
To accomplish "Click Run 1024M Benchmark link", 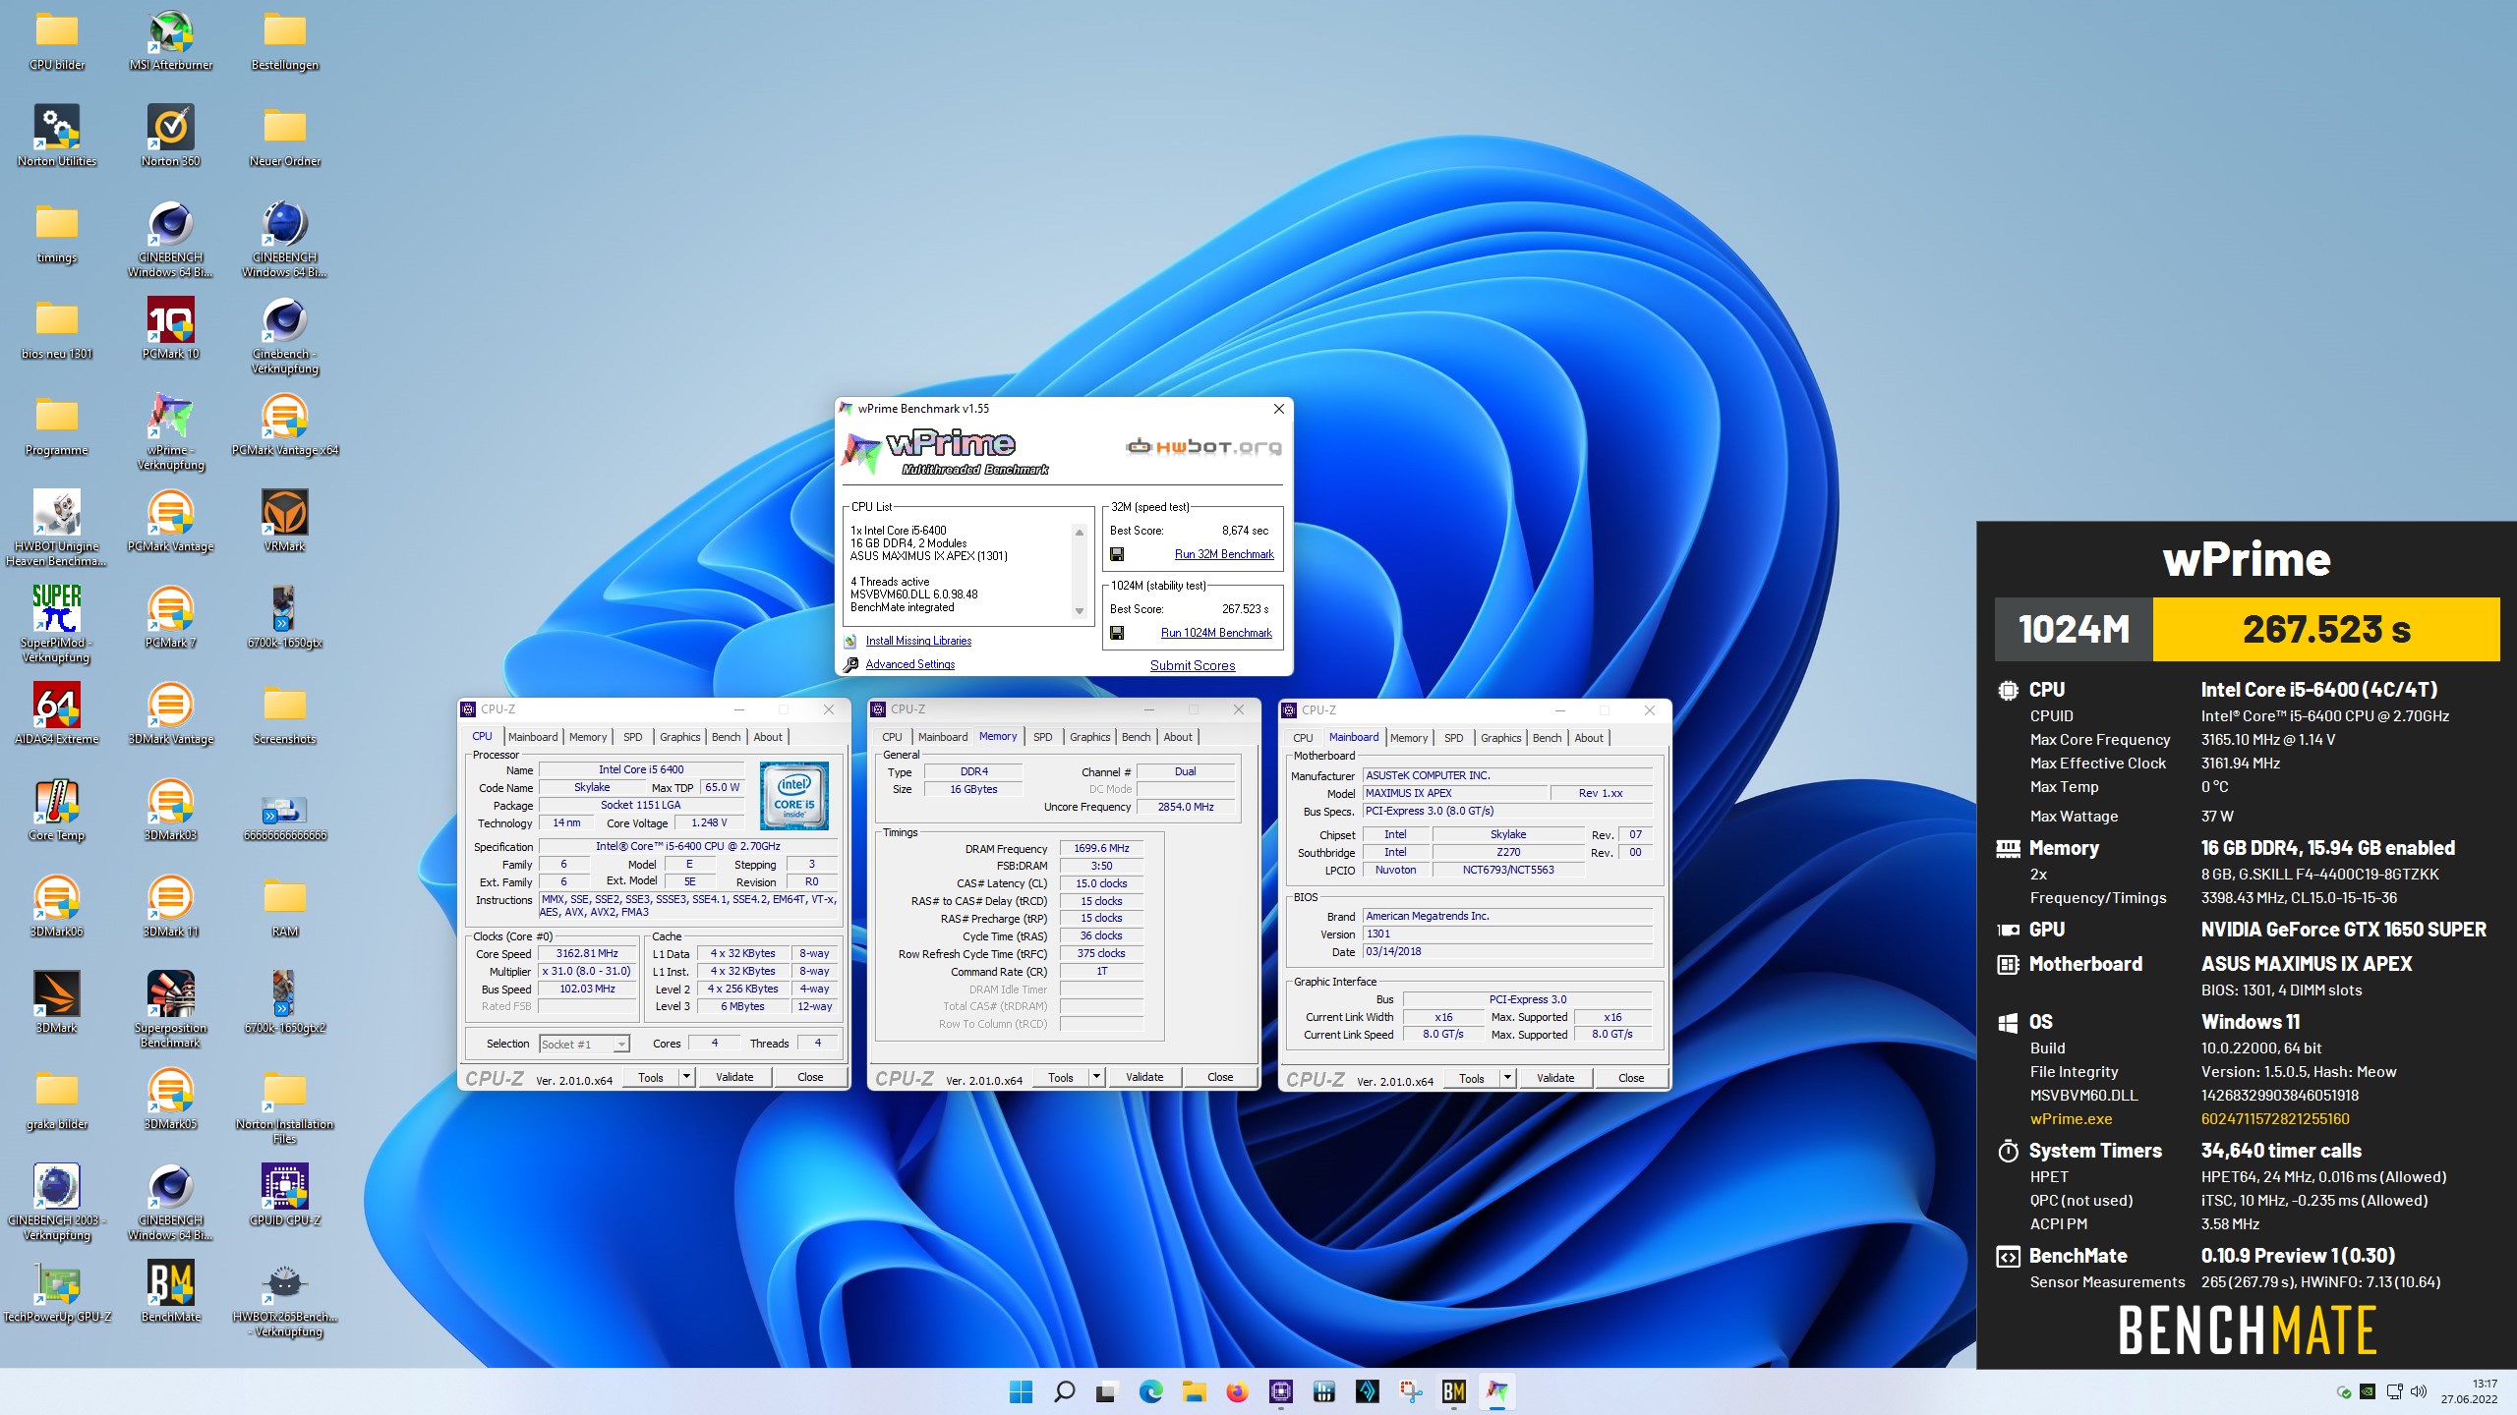I will tap(1216, 633).
